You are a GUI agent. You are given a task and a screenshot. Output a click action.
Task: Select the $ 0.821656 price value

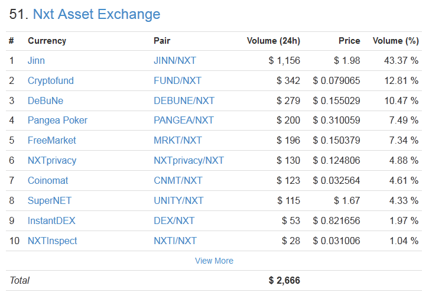tap(337, 221)
